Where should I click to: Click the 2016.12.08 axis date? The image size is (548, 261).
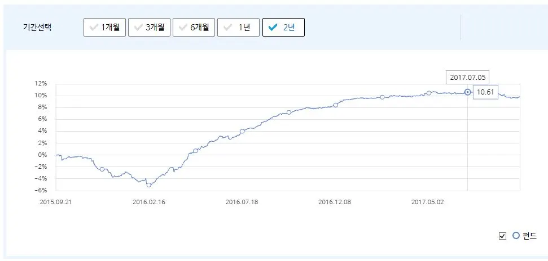335,202
